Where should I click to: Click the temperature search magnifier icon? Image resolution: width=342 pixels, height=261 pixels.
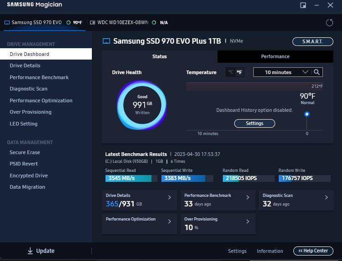(x=317, y=72)
